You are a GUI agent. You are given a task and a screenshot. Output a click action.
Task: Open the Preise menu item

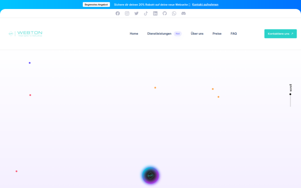[217, 34]
